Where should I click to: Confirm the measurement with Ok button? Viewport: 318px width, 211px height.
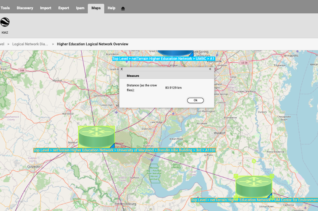[x=195, y=100]
